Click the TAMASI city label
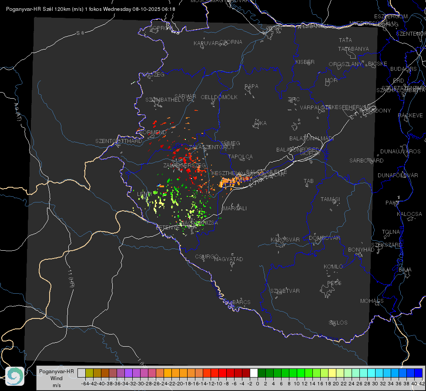 pyautogui.click(x=330, y=199)
